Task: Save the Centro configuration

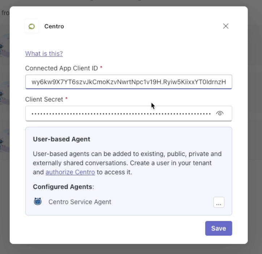Action: tap(219, 228)
